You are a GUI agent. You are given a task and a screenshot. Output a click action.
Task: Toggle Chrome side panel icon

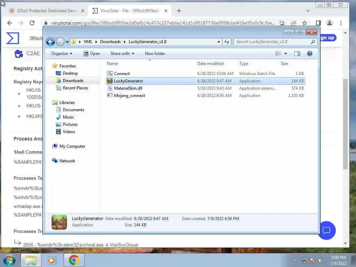coord(318,23)
